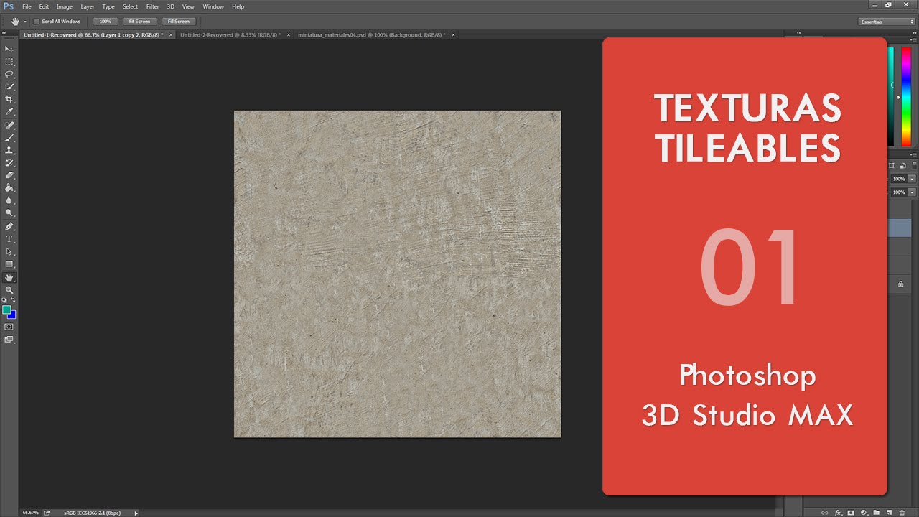Open the Image menu
This screenshot has width=919, height=517.
(65, 6)
